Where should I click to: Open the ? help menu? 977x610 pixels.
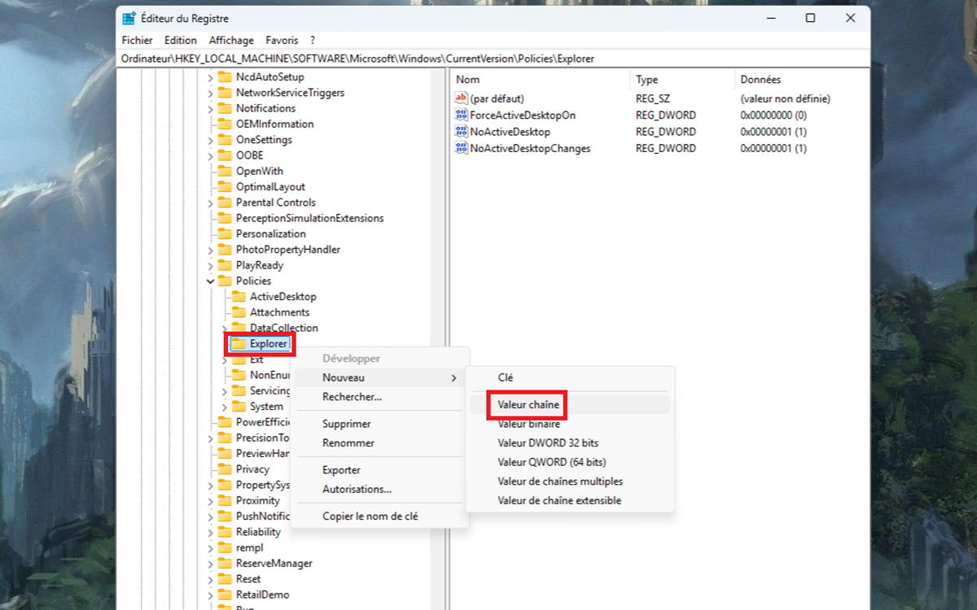click(x=313, y=40)
